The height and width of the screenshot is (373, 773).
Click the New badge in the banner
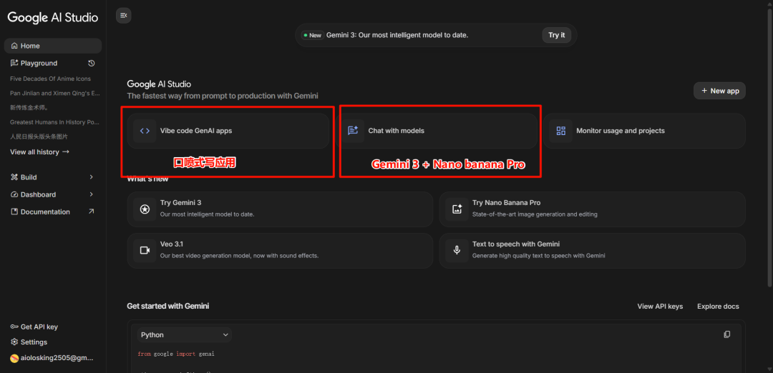[312, 36]
